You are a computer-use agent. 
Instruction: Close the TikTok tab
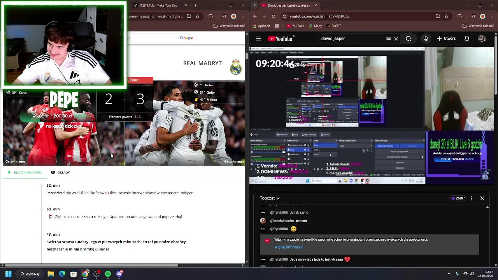point(186,5)
